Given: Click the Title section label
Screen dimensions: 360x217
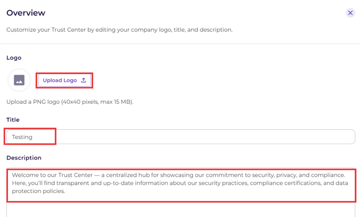Looking at the screenshot, I should 13,120.
